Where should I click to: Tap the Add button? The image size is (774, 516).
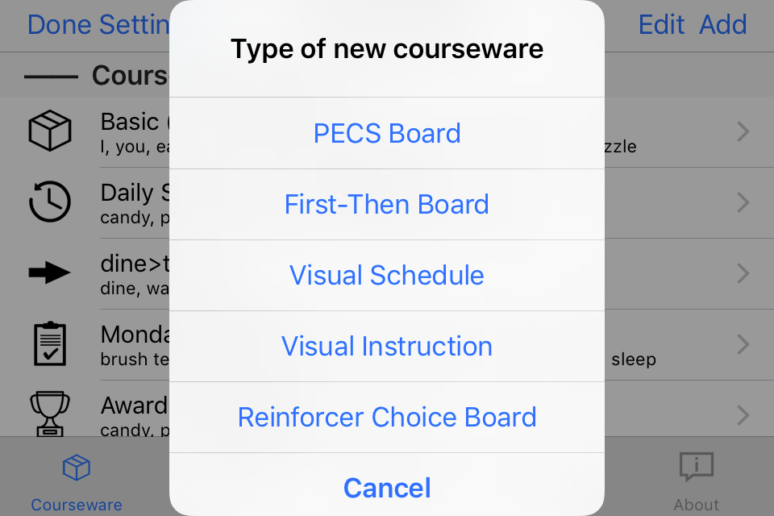coord(723,25)
